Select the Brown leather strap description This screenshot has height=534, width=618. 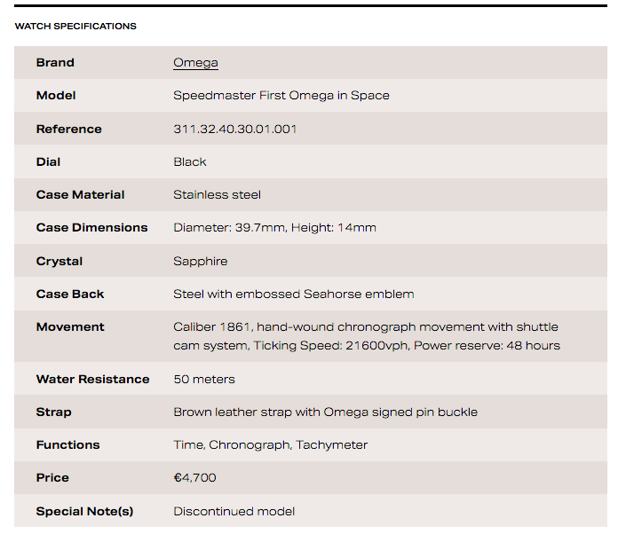point(325,412)
